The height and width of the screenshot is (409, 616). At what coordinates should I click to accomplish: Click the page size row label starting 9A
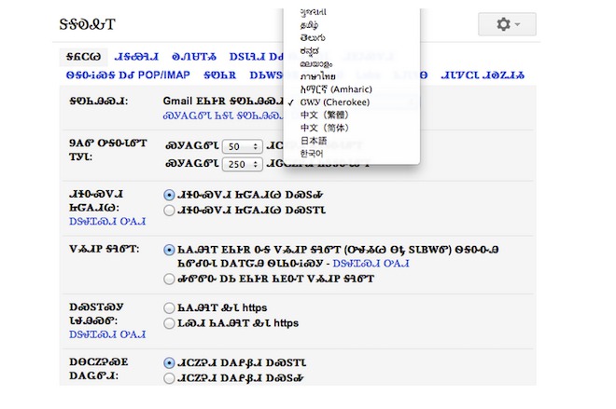point(108,150)
